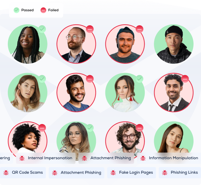Click the passed badge on woman with braids
Screen dimensions: 201x185
point(42,29)
